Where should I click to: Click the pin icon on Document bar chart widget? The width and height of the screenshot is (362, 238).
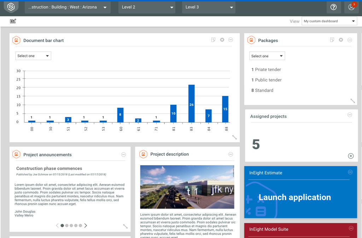point(213,40)
